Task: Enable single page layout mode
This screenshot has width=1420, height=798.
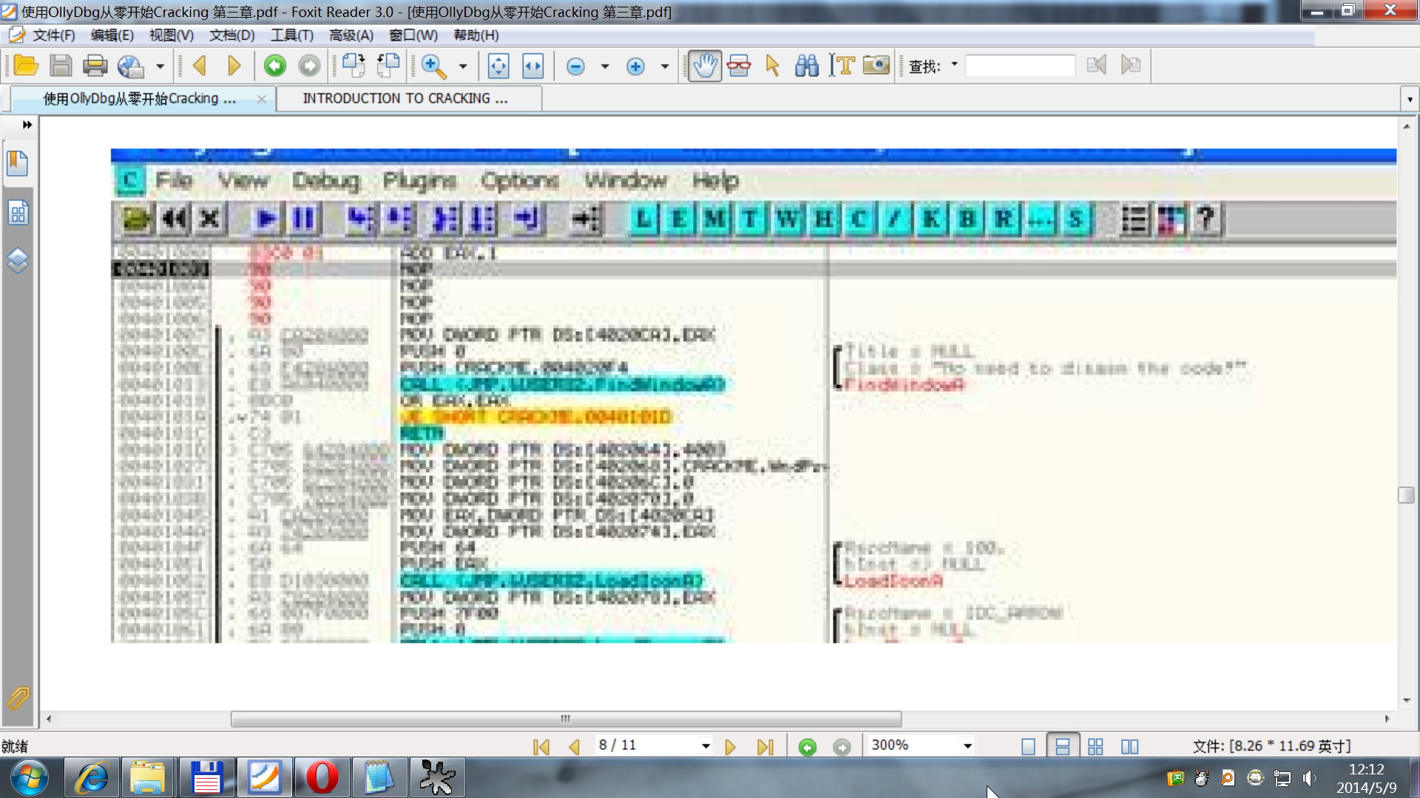Action: [x=1028, y=746]
